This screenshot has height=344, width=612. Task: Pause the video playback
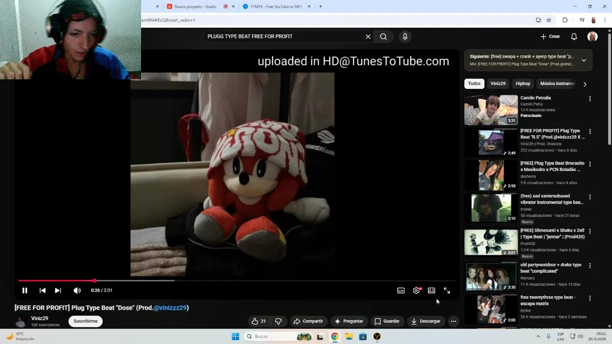[x=25, y=290]
